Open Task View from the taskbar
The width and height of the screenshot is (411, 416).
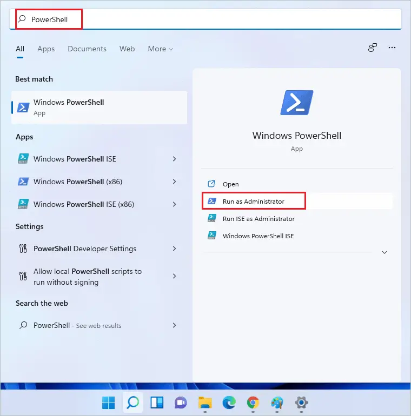[x=157, y=402]
